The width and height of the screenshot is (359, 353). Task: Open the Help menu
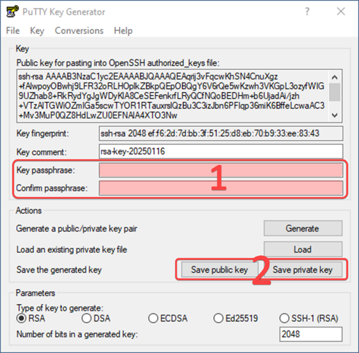click(123, 31)
